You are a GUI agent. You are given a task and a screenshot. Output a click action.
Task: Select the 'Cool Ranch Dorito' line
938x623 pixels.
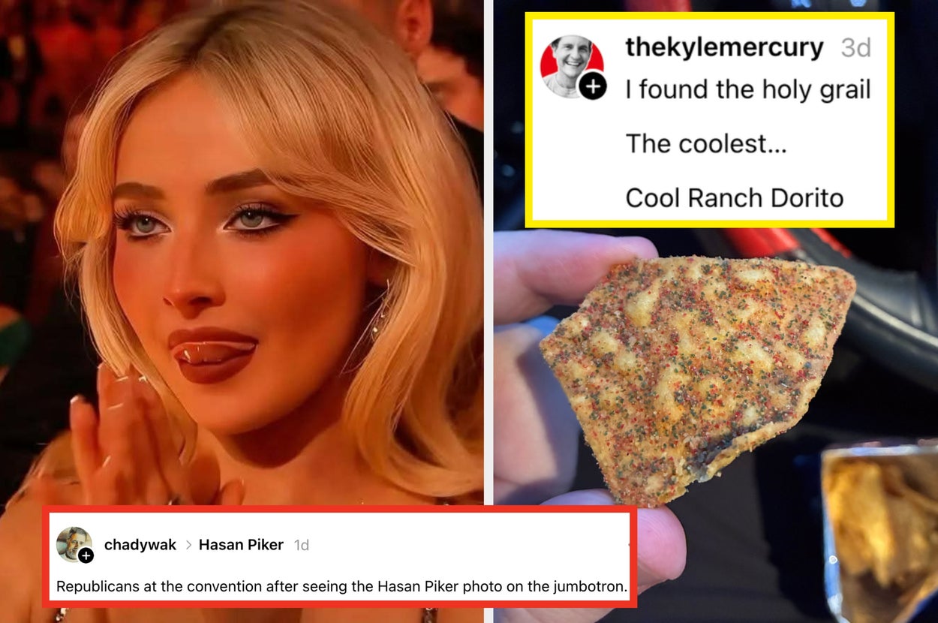coord(735,197)
